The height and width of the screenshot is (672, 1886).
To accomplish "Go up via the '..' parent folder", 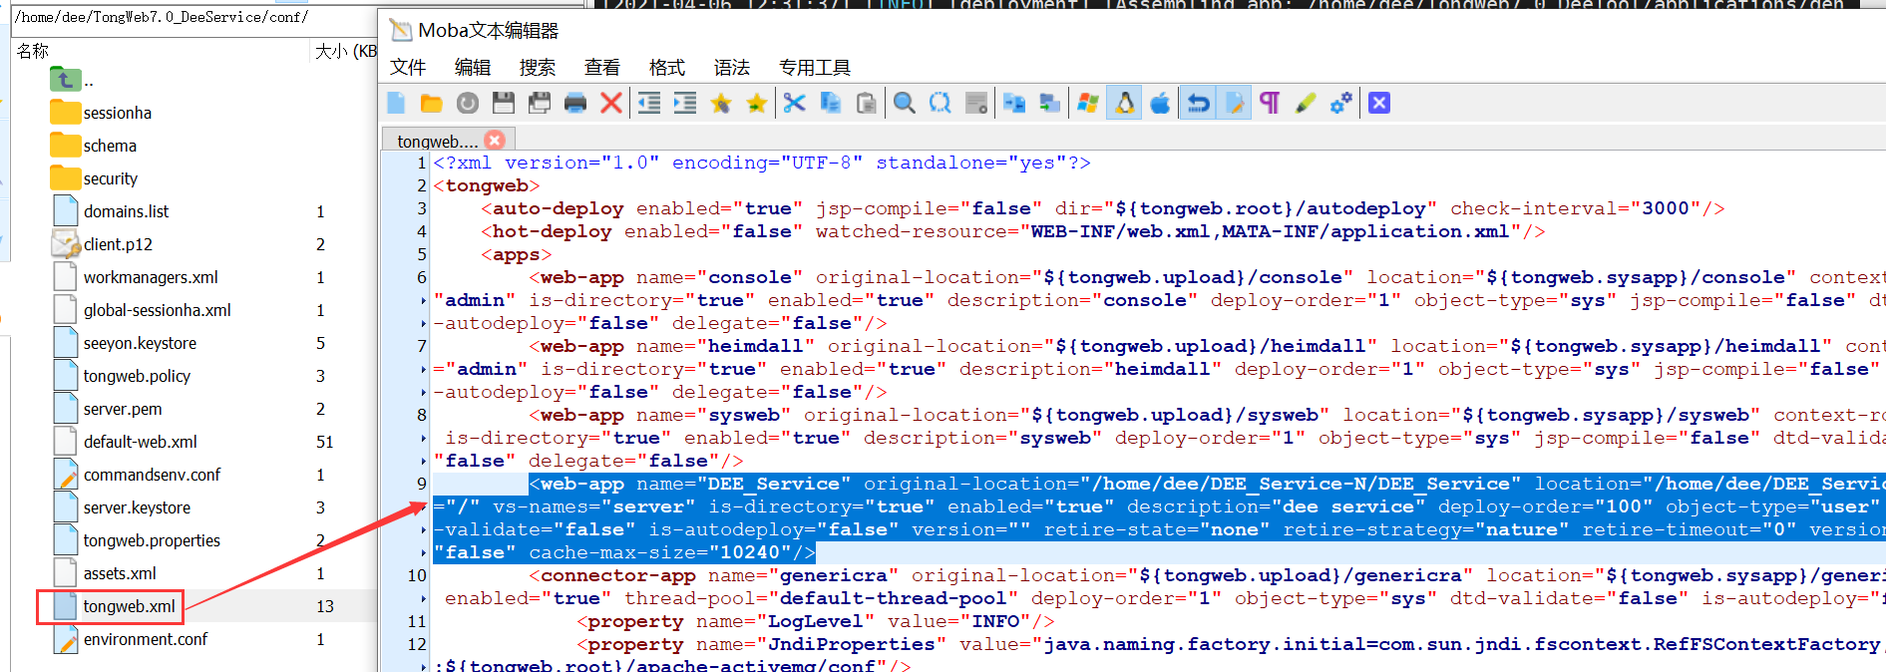I will tap(72, 80).
